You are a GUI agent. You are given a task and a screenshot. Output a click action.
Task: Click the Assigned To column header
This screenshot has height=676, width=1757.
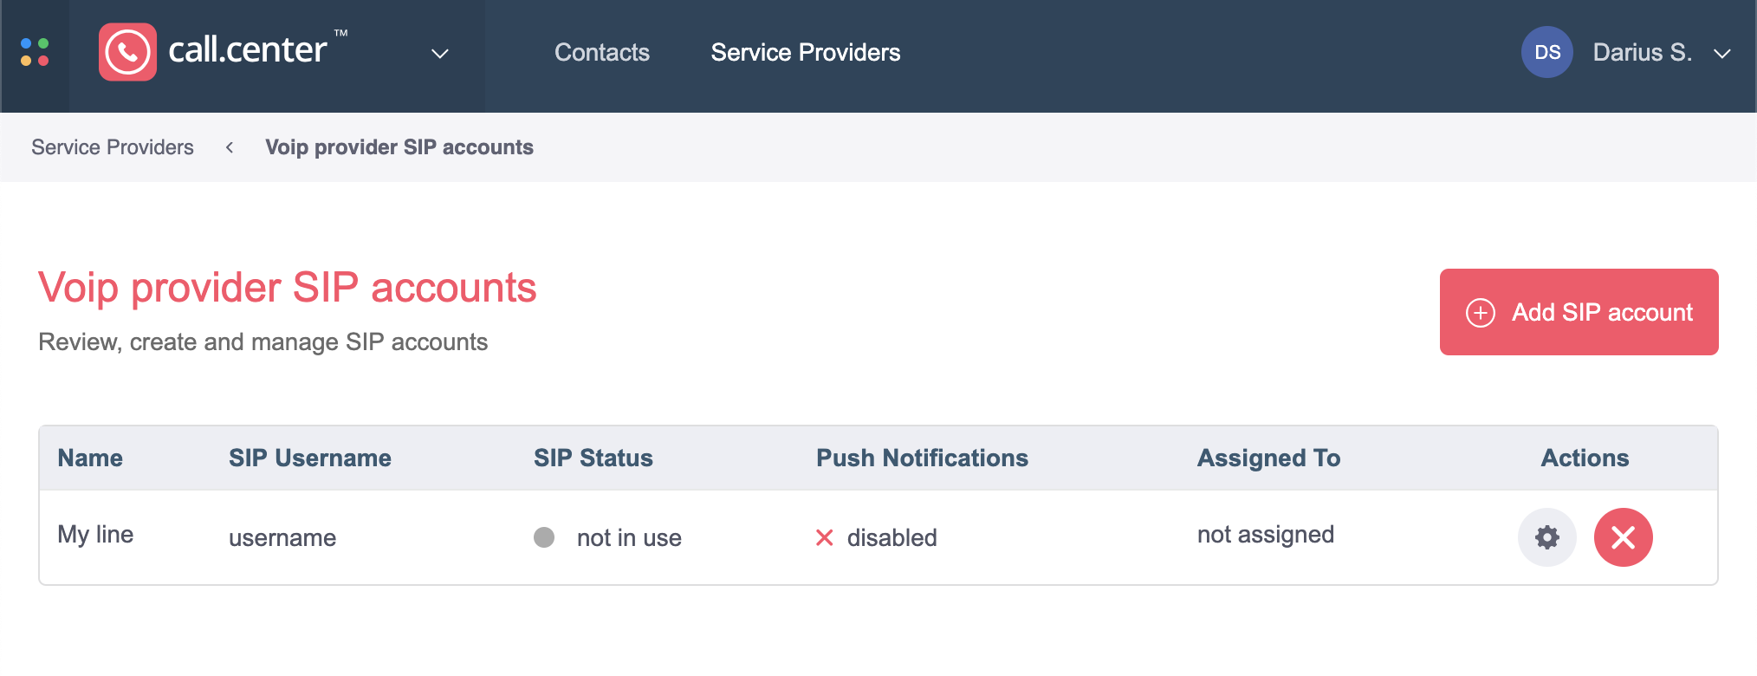click(1268, 458)
